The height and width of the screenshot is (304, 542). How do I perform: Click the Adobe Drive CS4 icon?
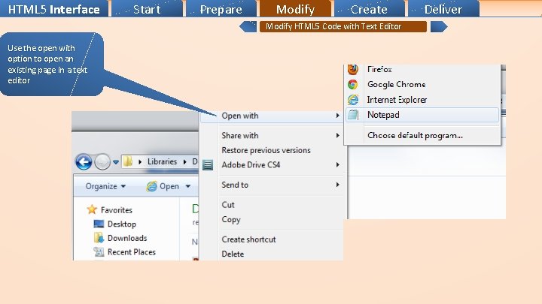tap(208, 165)
